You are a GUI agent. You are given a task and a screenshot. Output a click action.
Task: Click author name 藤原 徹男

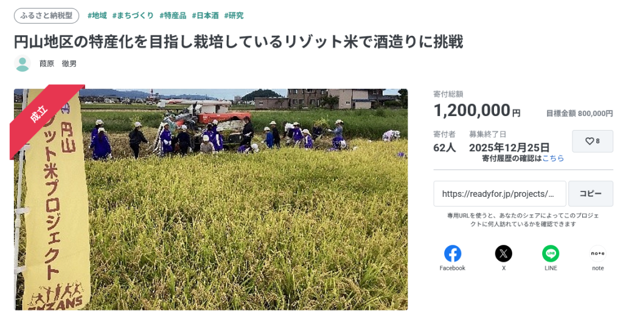coord(58,63)
